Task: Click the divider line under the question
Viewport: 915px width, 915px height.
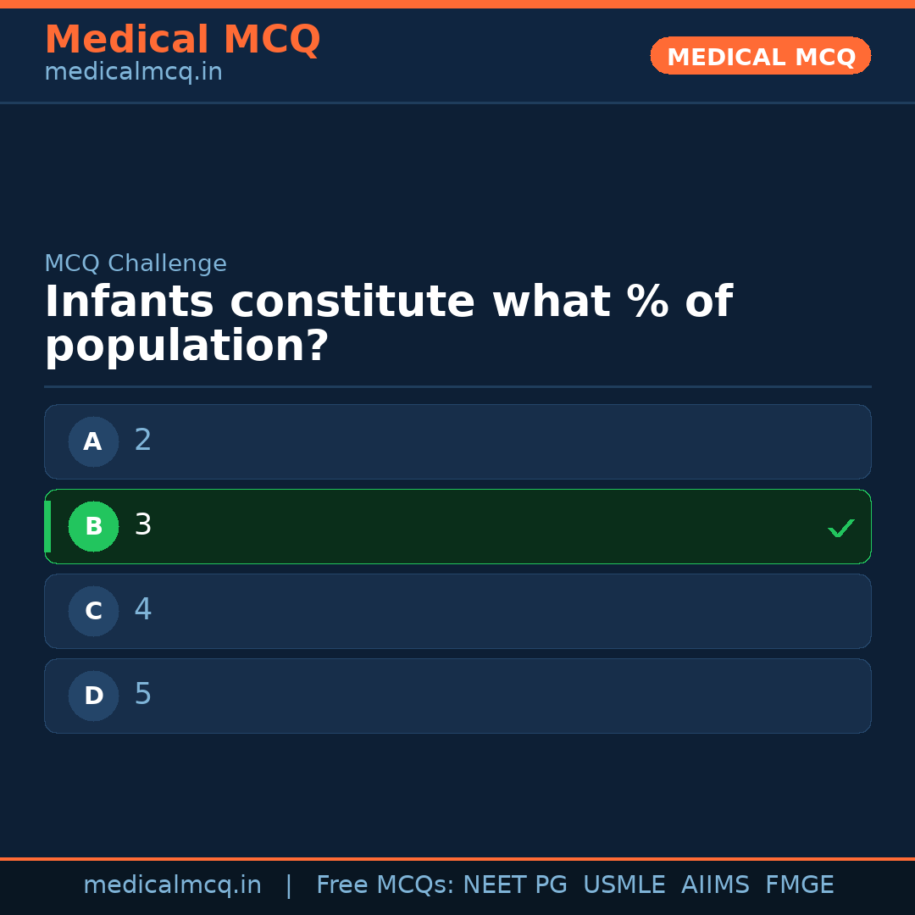Action: pos(457,387)
